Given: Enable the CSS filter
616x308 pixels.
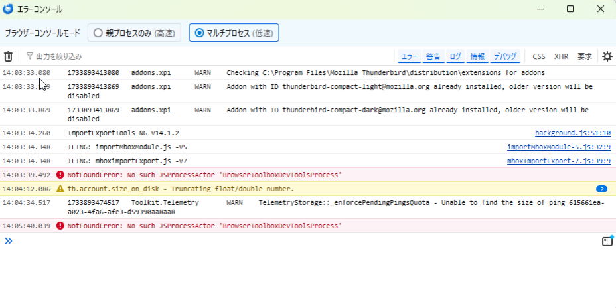Looking at the screenshot, I should pos(539,56).
